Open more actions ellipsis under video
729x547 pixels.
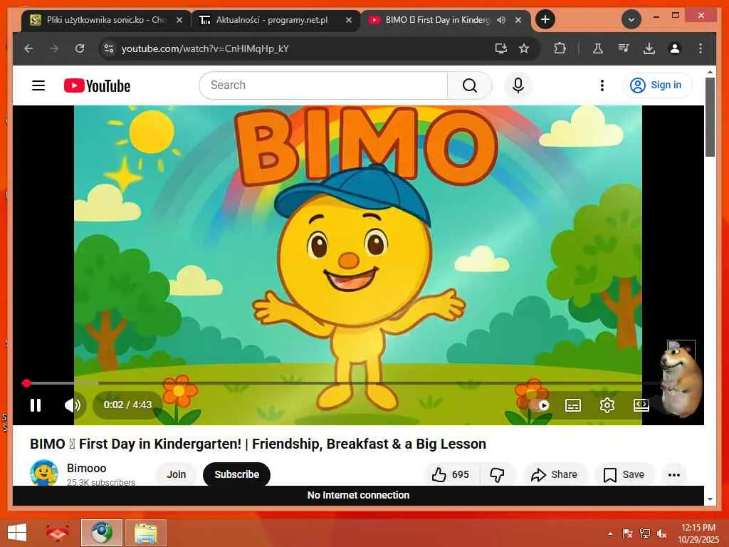click(x=673, y=474)
